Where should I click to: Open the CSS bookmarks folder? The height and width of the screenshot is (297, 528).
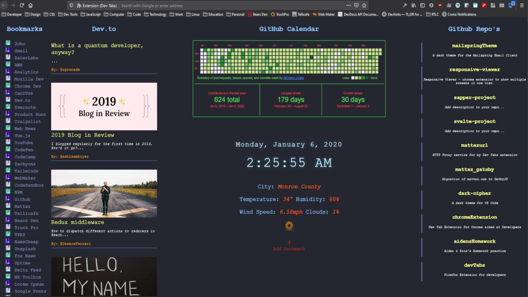click(49, 14)
